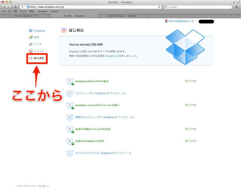Show bookmarks via the open book icon
The height and width of the screenshot is (190, 241).
pos(10,11)
